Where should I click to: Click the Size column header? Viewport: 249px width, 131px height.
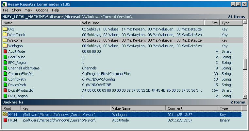(x=212, y=23)
